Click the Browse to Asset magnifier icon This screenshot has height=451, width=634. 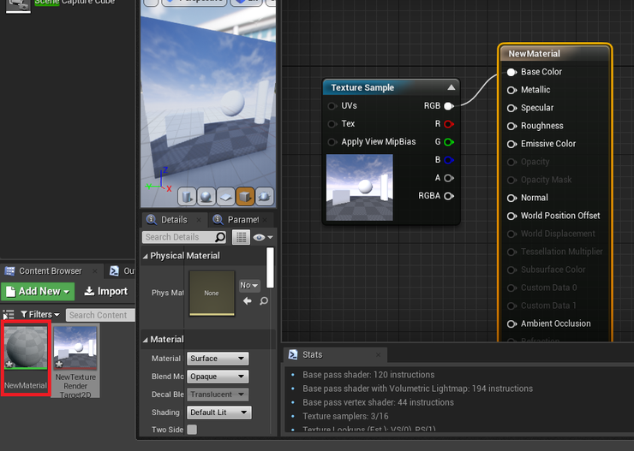click(263, 301)
